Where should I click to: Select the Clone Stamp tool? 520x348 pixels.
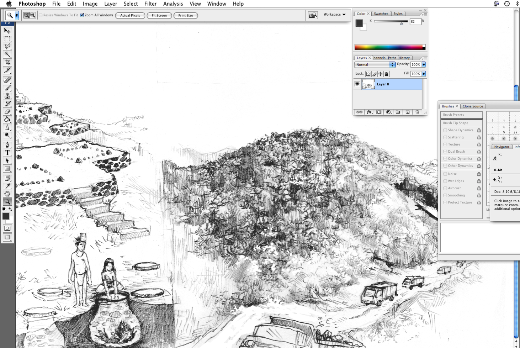click(x=7, y=96)
